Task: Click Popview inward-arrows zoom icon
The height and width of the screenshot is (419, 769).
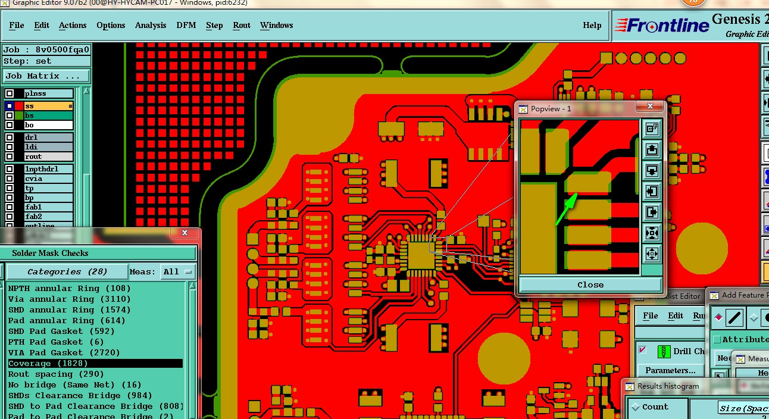Action: coord(652,233)
